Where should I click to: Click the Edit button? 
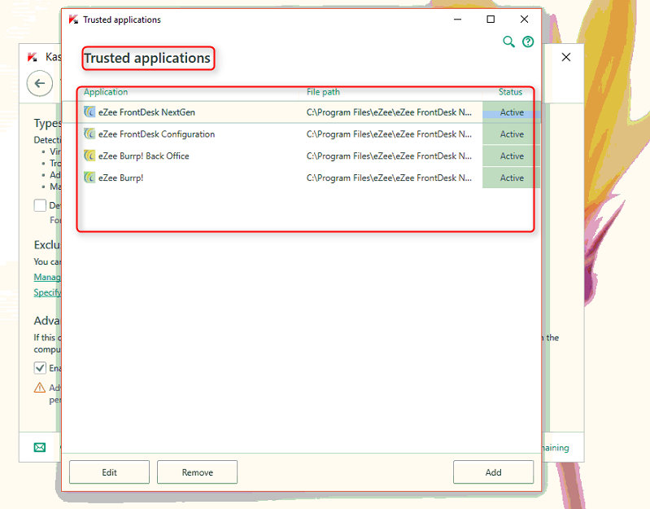coord(110,472)
